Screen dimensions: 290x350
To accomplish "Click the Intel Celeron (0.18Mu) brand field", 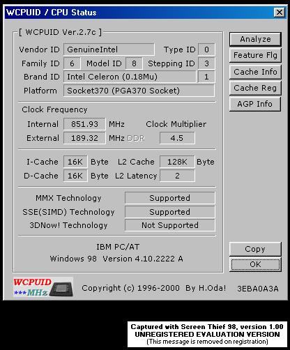I will (x=130, y=77).
